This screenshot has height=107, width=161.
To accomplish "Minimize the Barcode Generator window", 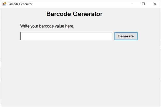I will click(x=132, y=4).
